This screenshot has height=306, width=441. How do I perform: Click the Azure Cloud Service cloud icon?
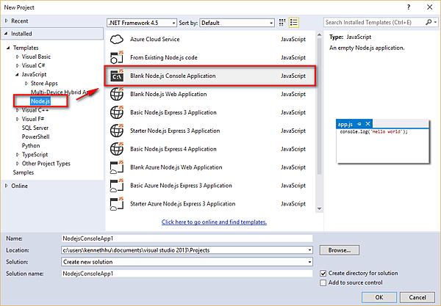click(x=117, y=40)
